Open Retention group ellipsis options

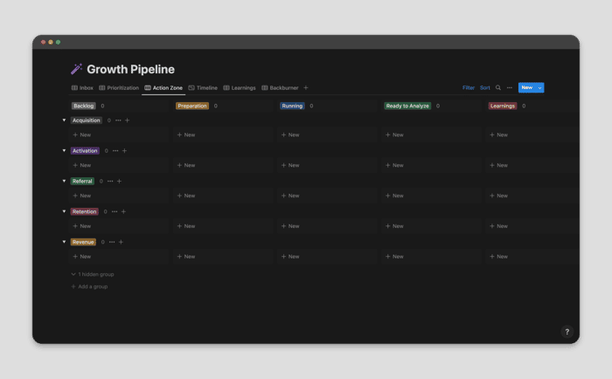[x=115, y=211]
